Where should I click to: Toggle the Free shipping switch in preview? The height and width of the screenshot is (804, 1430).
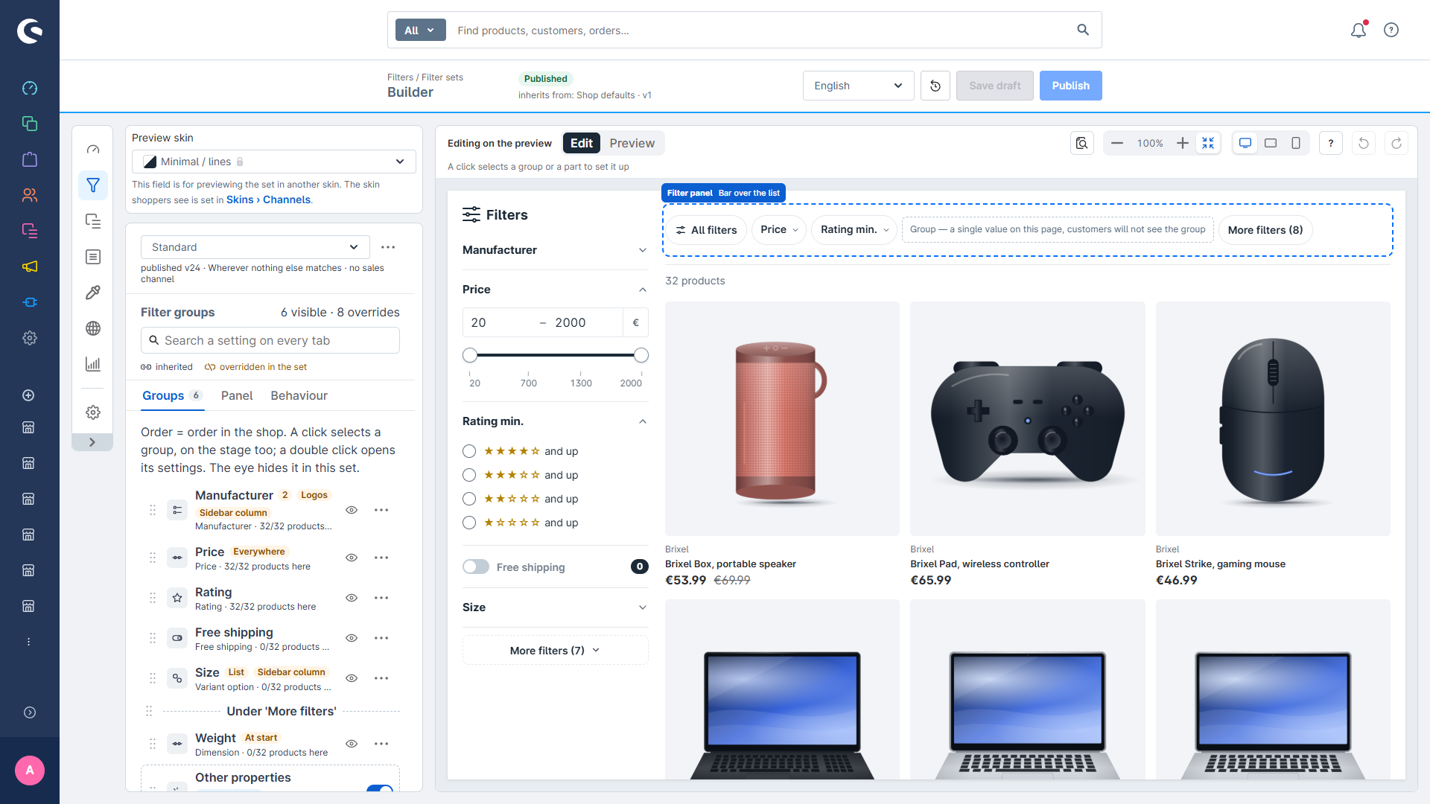click(x=476, y=567)
